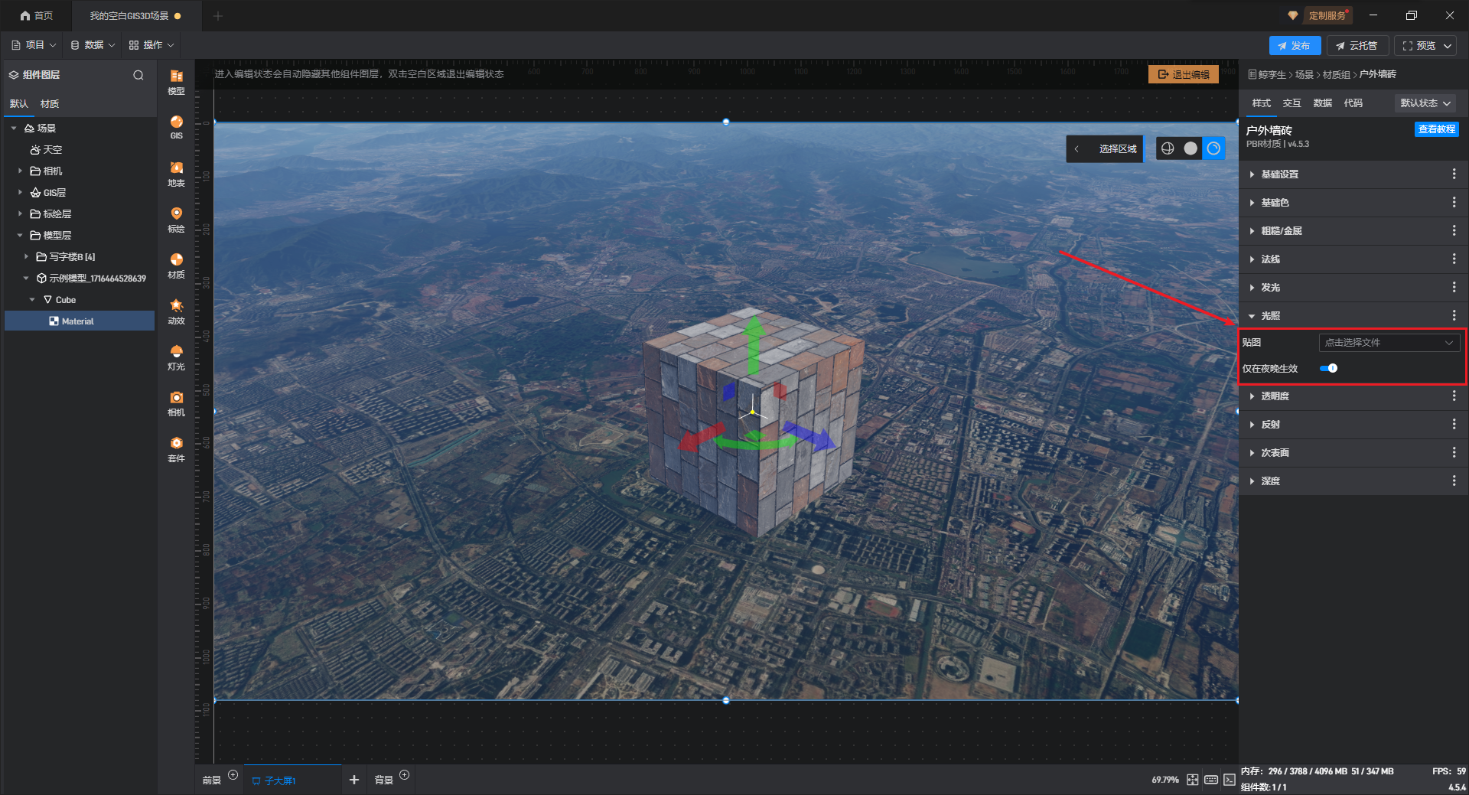Image resolution: width=1469 pixels, height=795 pixels.
Task: Open the 标绘 component category icon
Action: (x=176, y=219)
